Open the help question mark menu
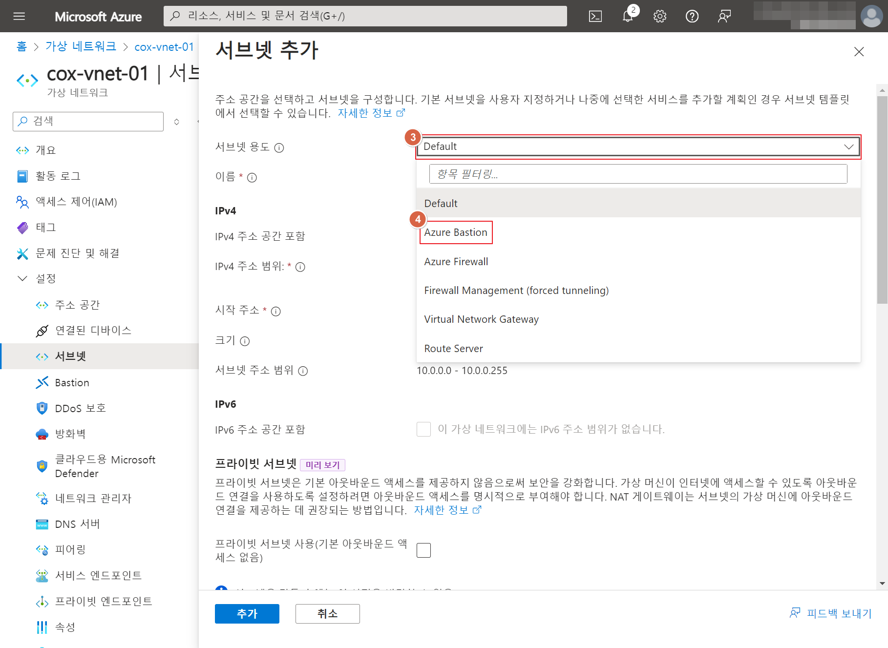Viewport: 888px width, 648px height. tap(692, 17)
